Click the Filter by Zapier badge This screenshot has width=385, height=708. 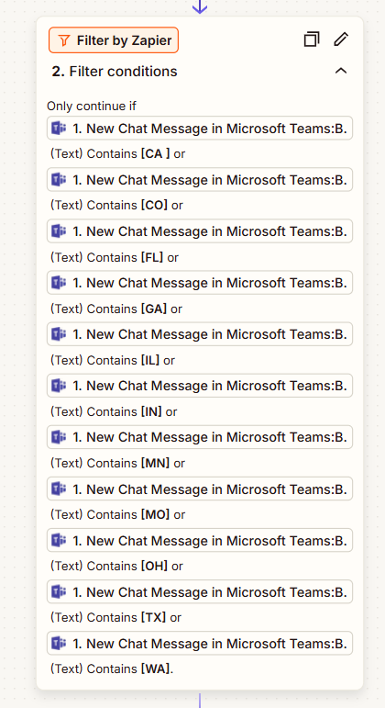tap(114, 40)
